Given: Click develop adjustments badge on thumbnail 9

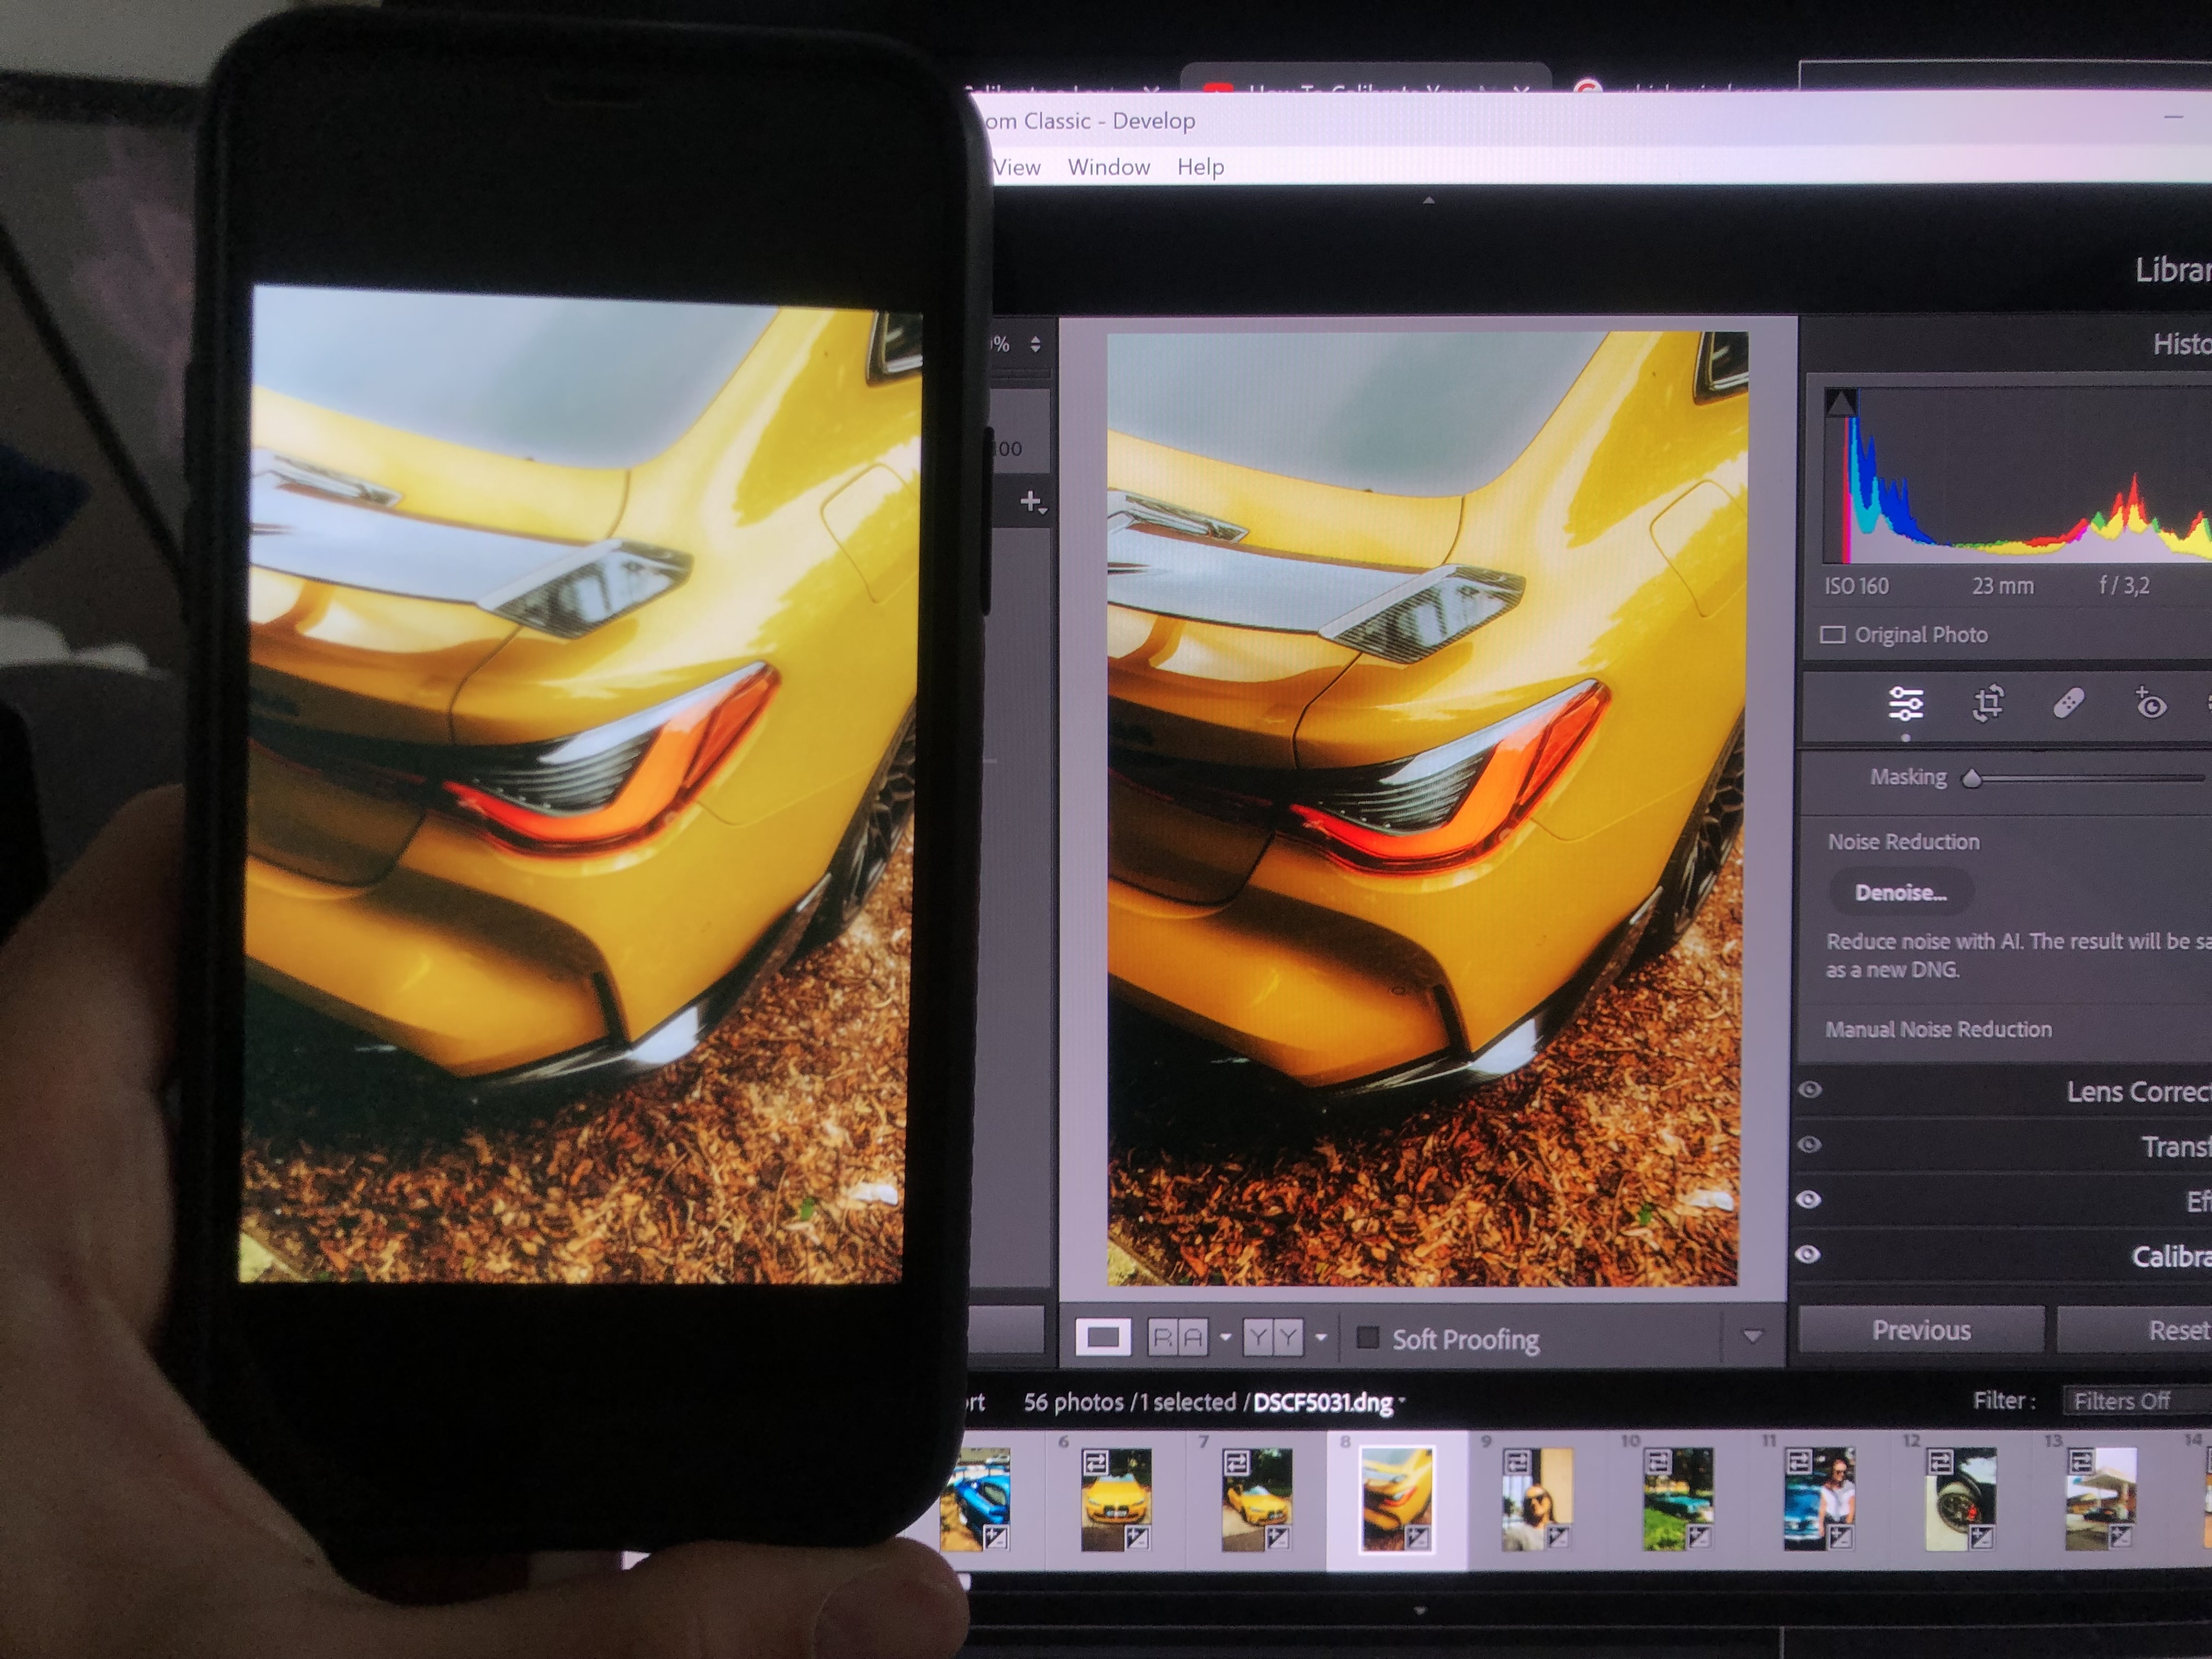Looking at the screenshot, I should (x=1557, y=1537).
